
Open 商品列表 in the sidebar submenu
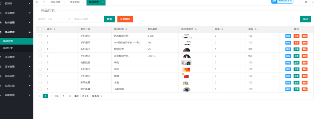pos(17,41)
